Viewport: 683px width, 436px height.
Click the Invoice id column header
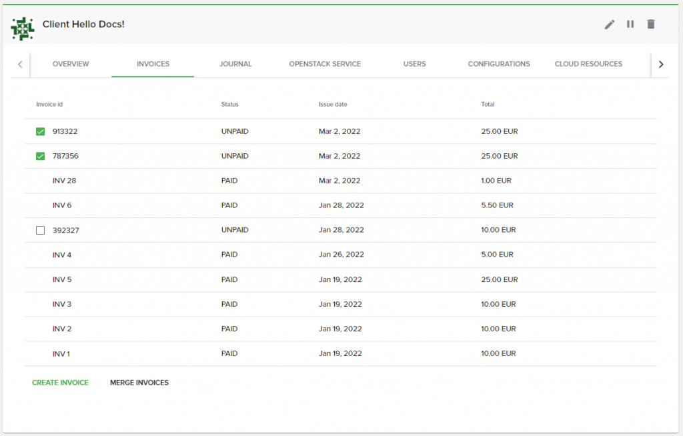(x=49, y=105)
